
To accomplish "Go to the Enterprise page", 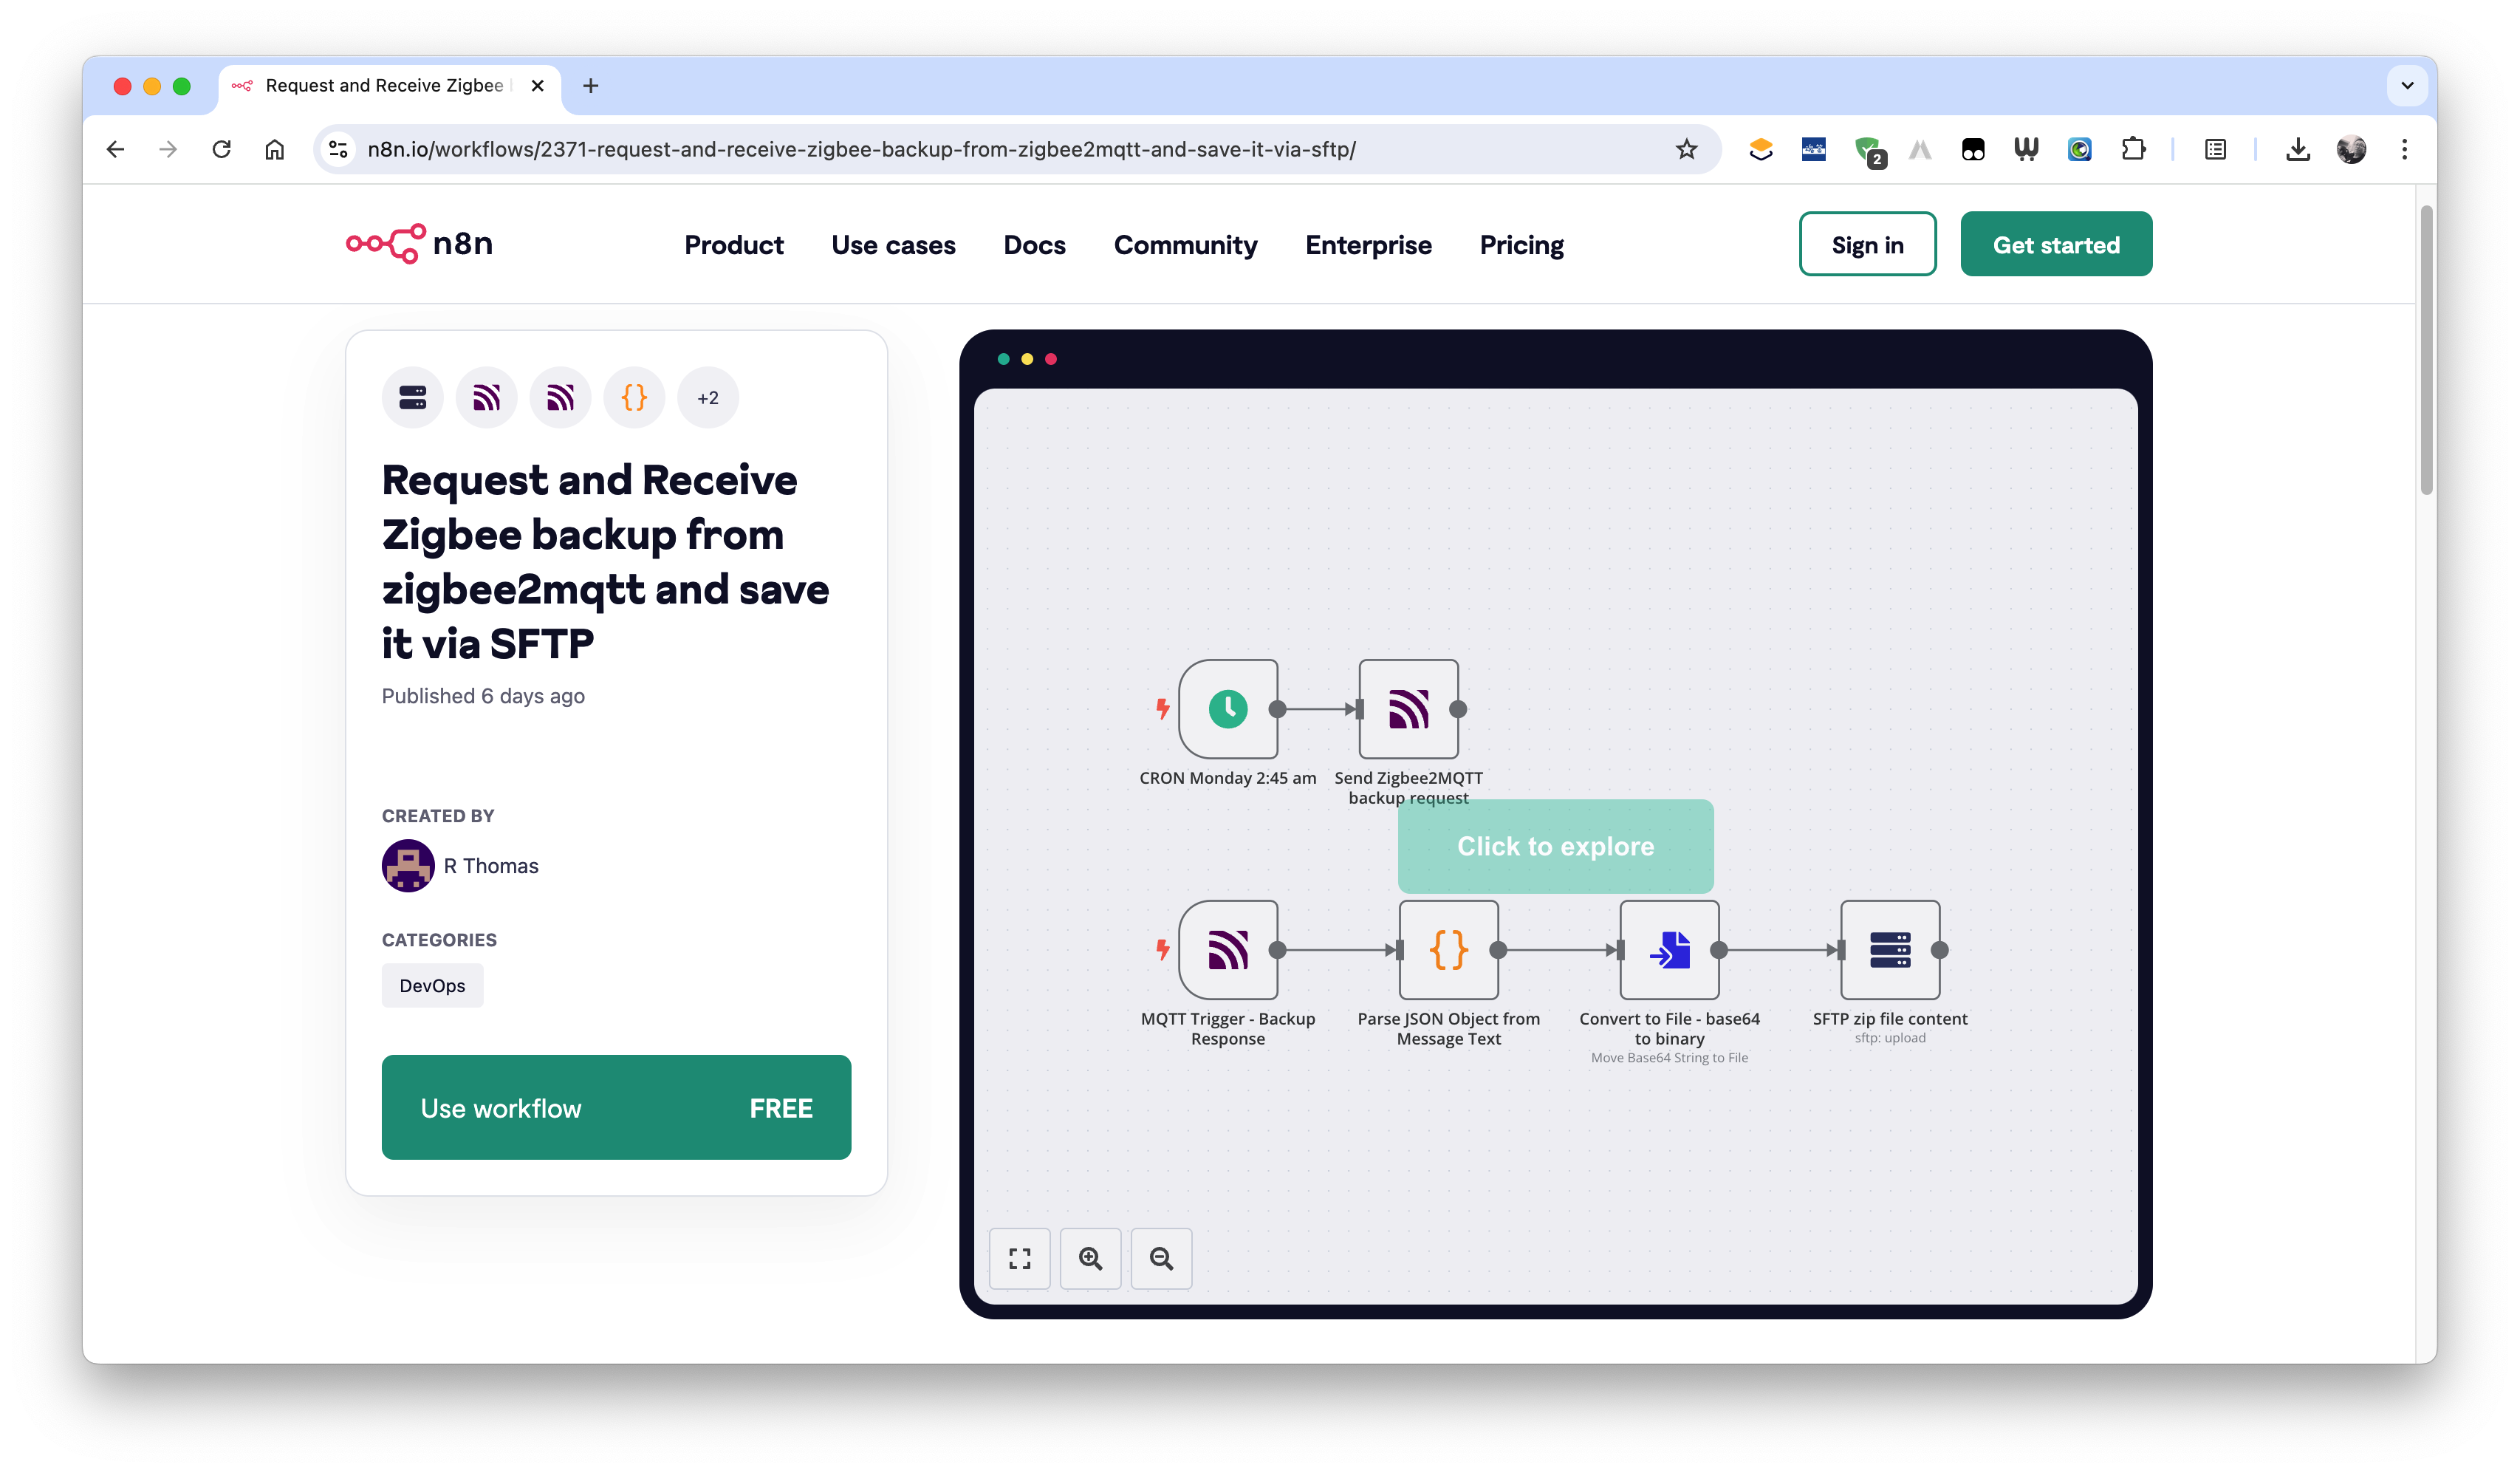I will coord(1368,245).
